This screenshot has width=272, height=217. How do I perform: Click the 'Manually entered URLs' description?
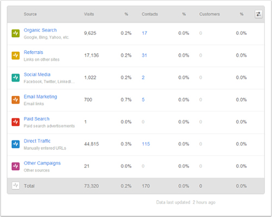[x=45, y=148]
